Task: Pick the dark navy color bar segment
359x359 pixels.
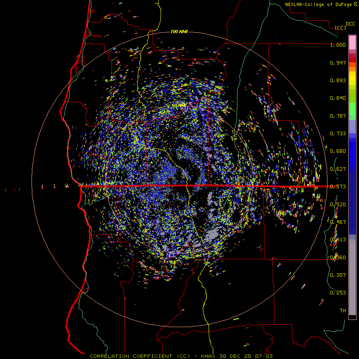Action: (352, 204)
